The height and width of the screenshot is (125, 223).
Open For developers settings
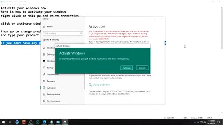coord(53,101)
